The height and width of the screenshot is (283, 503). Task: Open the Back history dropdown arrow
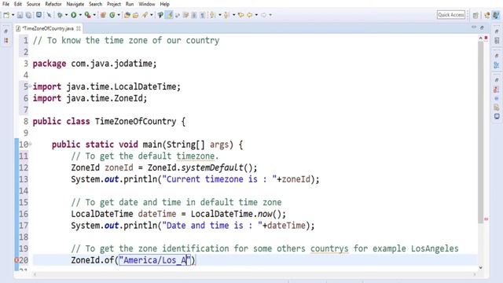[256, 15]
